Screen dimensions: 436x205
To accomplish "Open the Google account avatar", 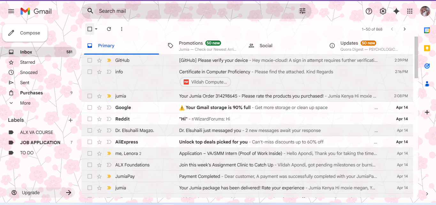I will tap(425, 11).
